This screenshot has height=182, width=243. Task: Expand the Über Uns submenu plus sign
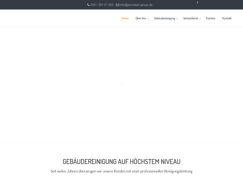click(x=148, y=19)
